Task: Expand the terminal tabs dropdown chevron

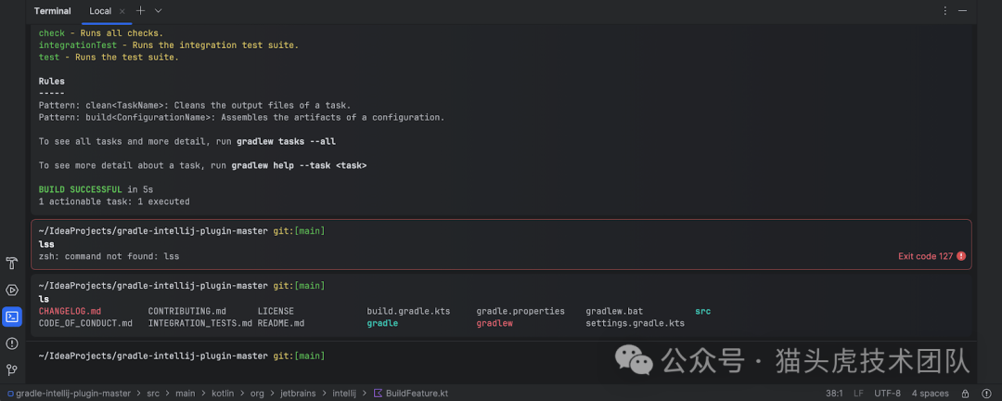Action: tap(159, 11)
